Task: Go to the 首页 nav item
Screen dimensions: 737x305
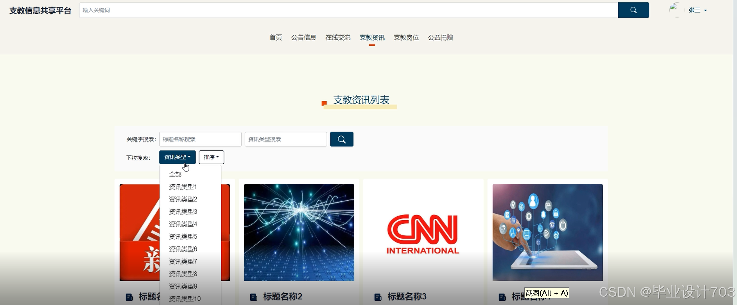Action: click(276, 37)
